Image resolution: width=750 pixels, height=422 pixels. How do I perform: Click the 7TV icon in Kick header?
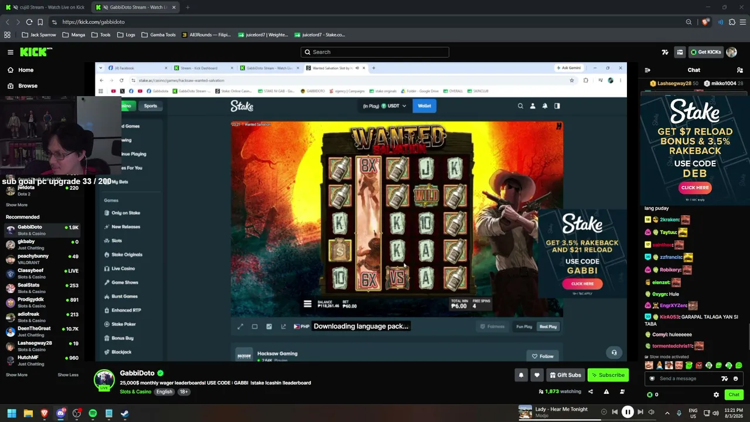coord(665,52)
